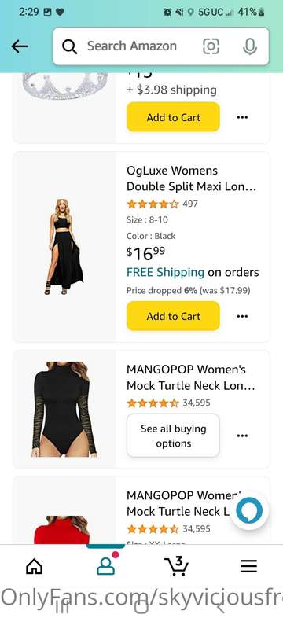The width and height of the screenshot is (283, 629).
Task: View the OgLuxe black skirt product image
Action: [64, 247]
